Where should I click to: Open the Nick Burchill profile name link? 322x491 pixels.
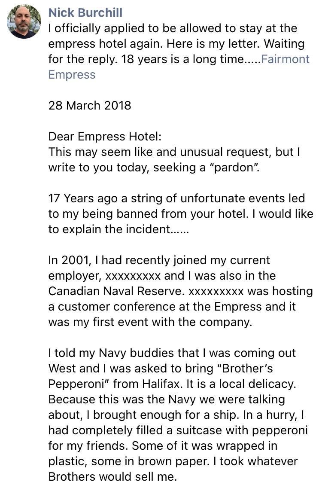(x=85, y=12)
